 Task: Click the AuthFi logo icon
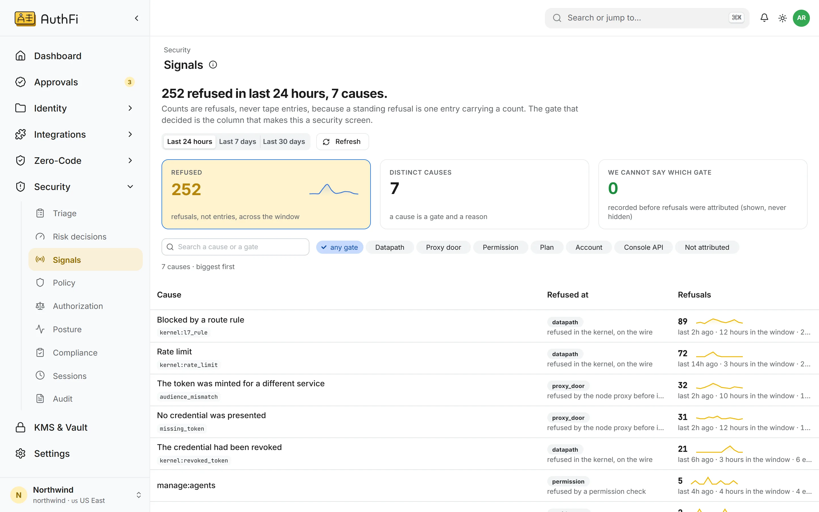click(x=25, y=18)
